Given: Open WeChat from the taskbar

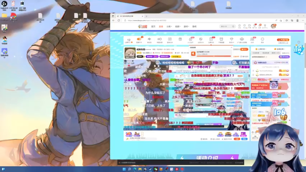Looking at the screenshot, I should pyautogui.click(x=156, y=169).
